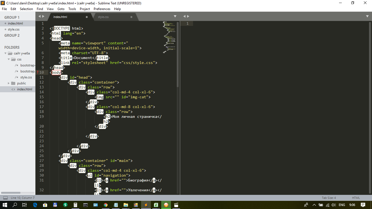Click left tab-scroll arrow in first pane

coord(39,16)
